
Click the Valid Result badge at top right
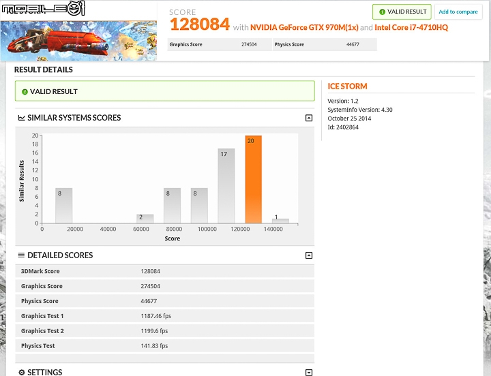pos(402,12)
